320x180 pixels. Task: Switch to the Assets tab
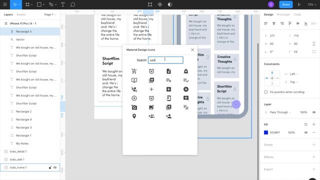[21, 14]
